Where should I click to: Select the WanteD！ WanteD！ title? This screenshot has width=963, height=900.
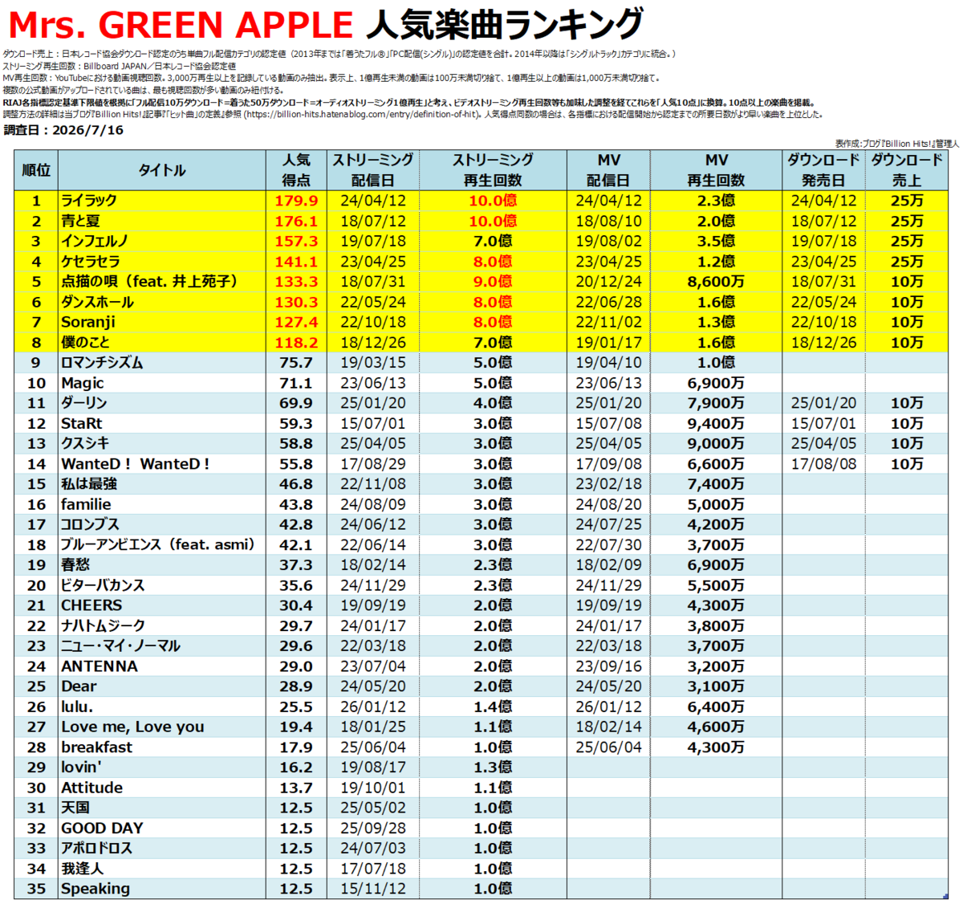pyautogui.click(x=136, y=464)
